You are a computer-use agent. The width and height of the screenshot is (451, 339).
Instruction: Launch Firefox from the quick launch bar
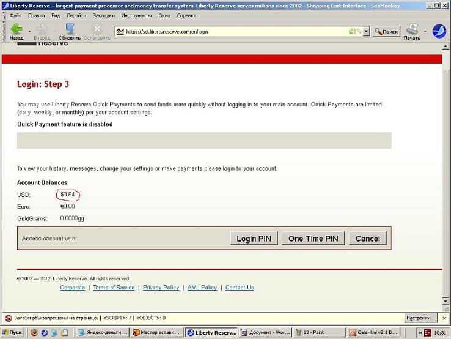34,332
